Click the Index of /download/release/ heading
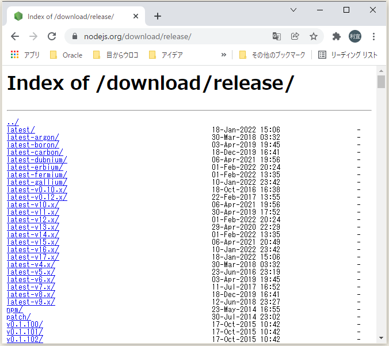Viewport: 389px width, 346px height. [x=151, y=83]
